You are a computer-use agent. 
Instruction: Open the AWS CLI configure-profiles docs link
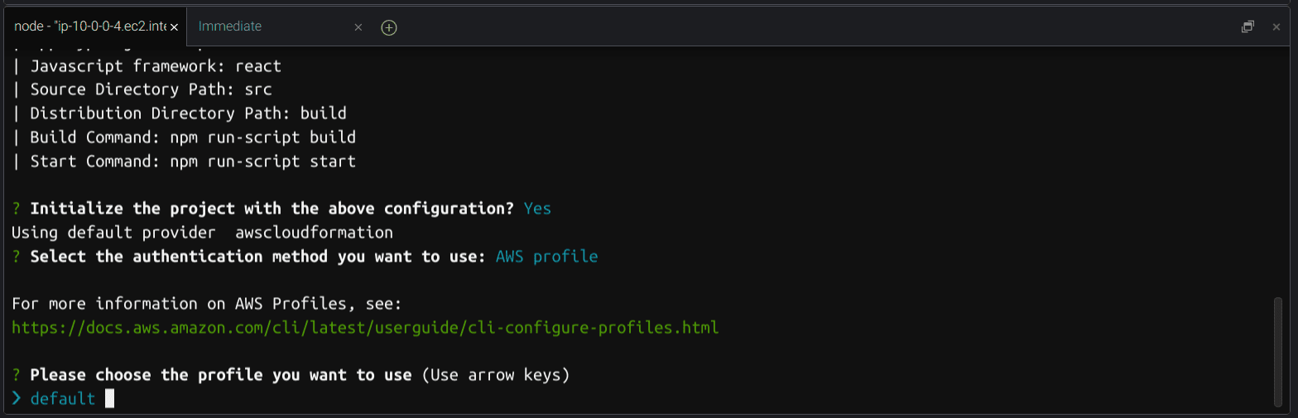(365, 328)
